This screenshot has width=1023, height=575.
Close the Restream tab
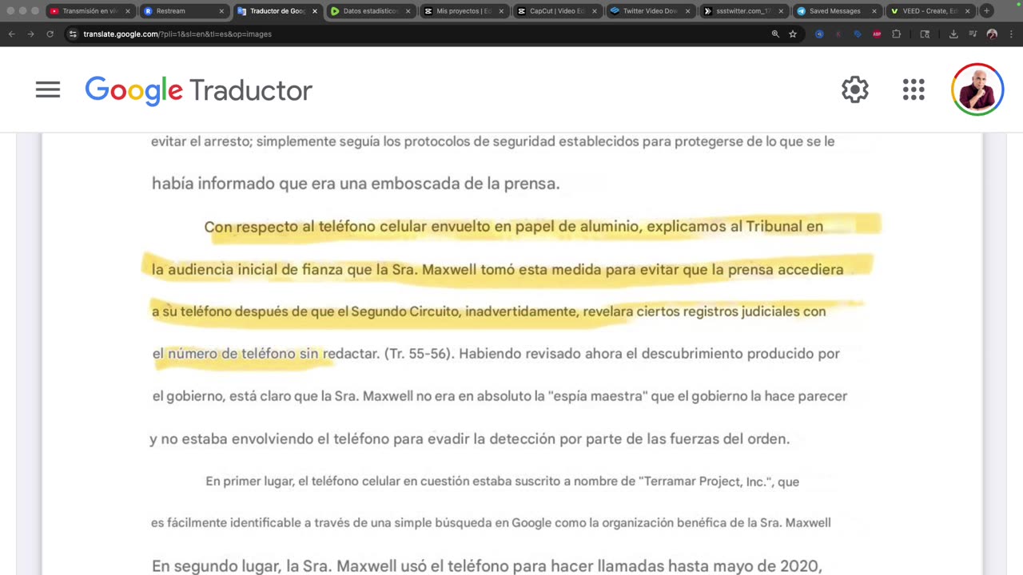[x=221, y=11]
